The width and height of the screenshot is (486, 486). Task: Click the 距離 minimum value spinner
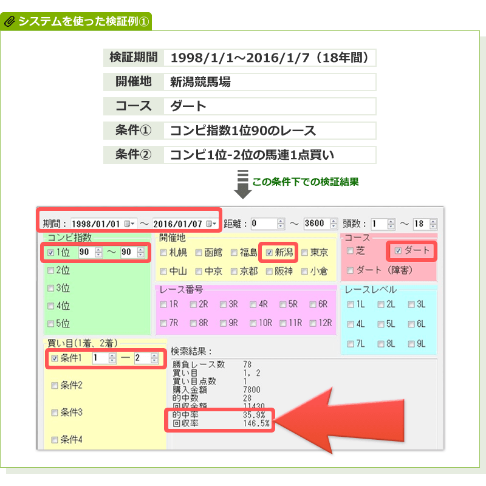[280, 224]
